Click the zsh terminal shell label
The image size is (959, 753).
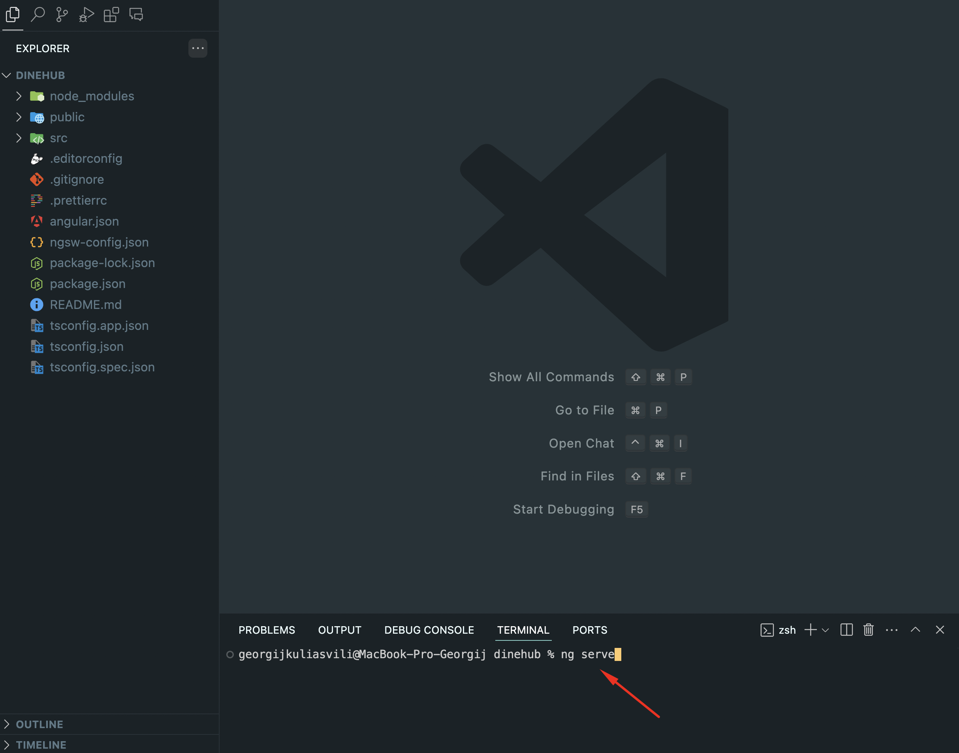[x=787, y=630]
